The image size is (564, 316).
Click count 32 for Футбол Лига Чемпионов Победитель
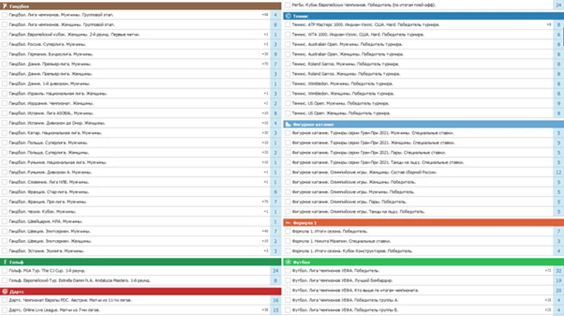559,270
